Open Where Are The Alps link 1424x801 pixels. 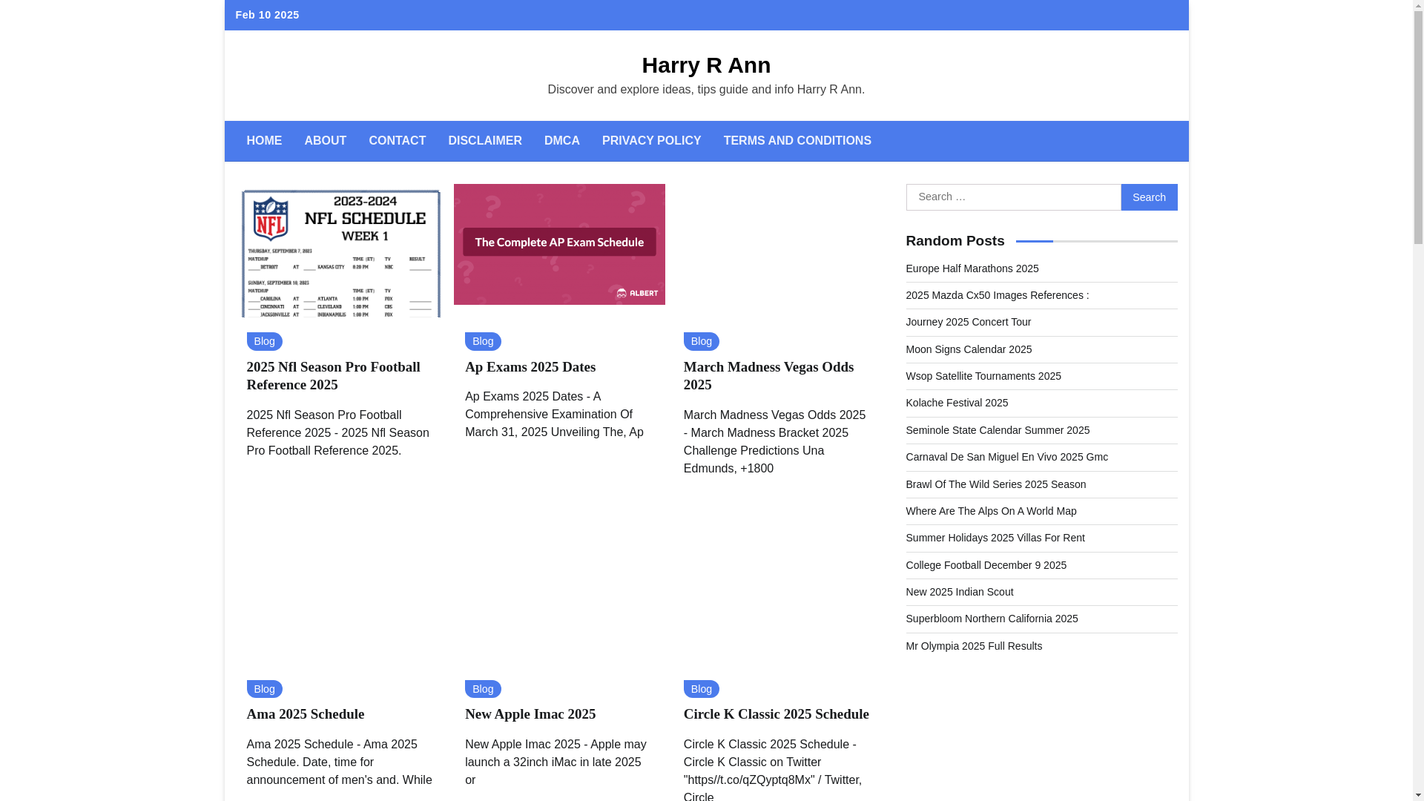991,511
